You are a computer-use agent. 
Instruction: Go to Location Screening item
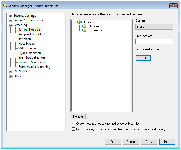coord(31,62)
